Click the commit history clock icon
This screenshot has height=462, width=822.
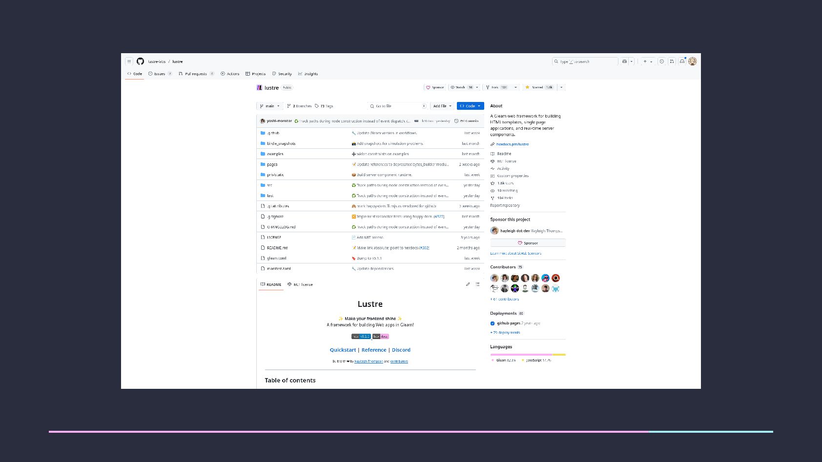pos(456,121)
